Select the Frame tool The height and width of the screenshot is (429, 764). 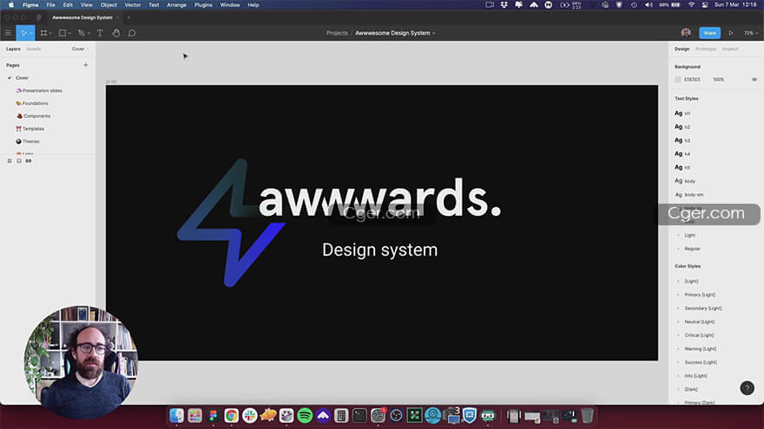(x=43, y=33)
